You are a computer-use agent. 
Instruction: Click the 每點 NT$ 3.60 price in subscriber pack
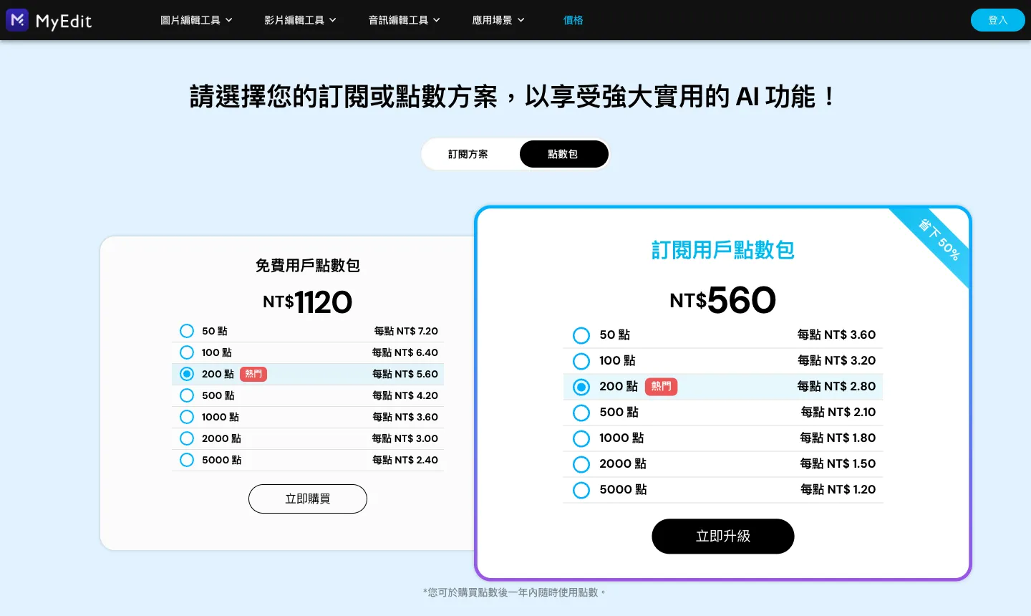(x=837, y=335)
